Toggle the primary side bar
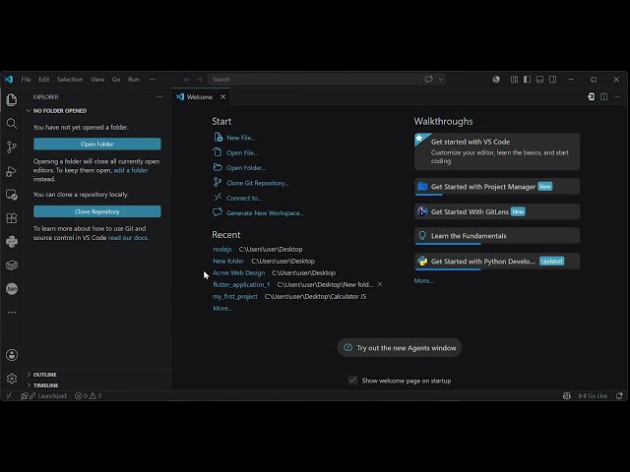This screenshot has width=630, height=472. point(528,80)
